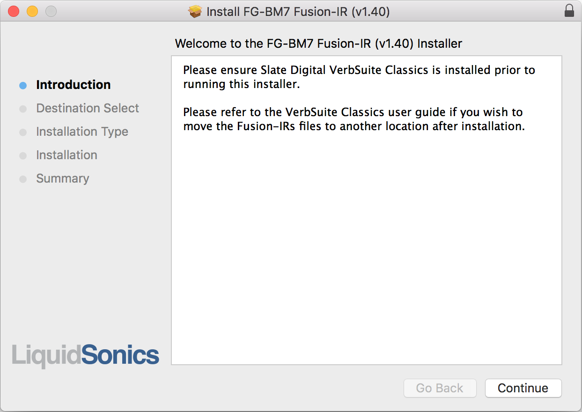Viewport: 582px width, 412px height.
Task: Click the package icon in title bar
Action: pyautogui.click(x=195, y=12)
